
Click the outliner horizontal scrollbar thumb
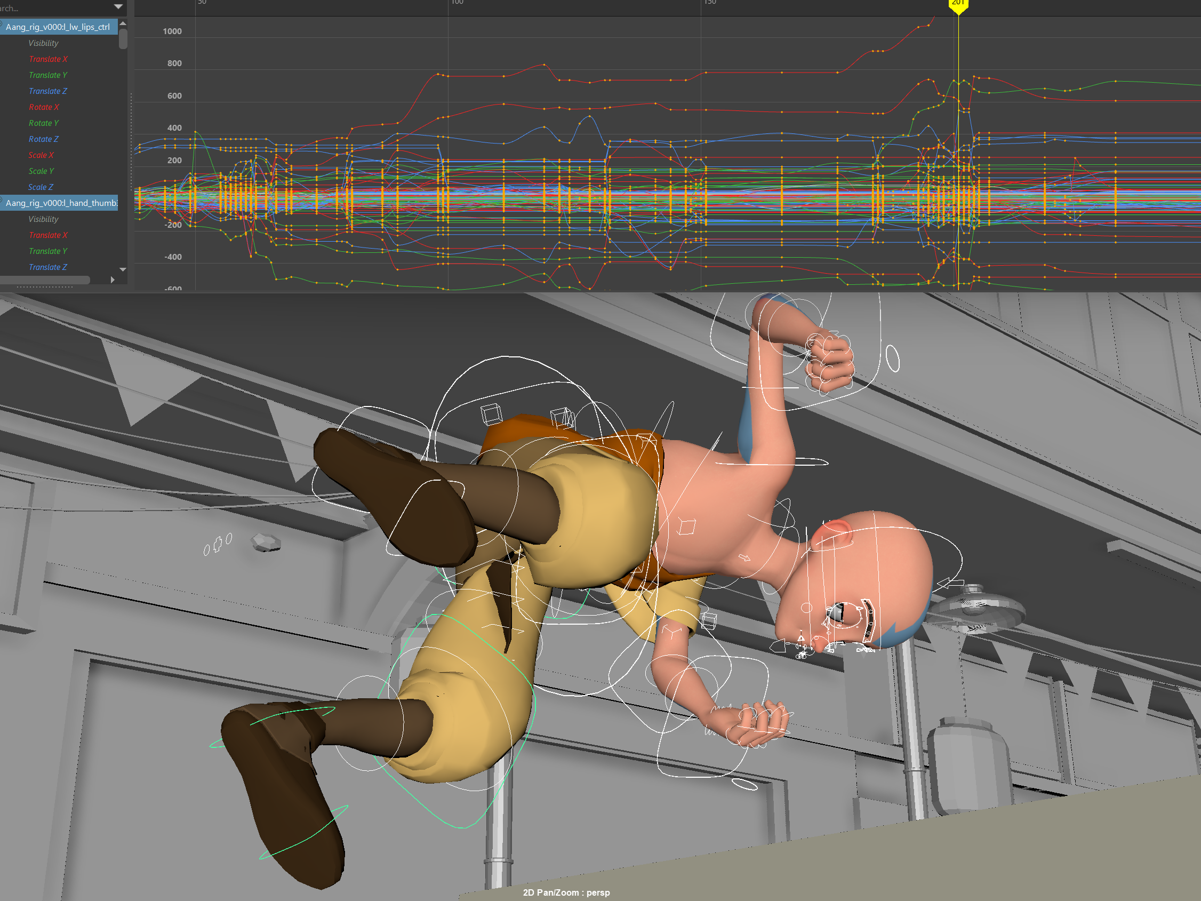[44, 280]
